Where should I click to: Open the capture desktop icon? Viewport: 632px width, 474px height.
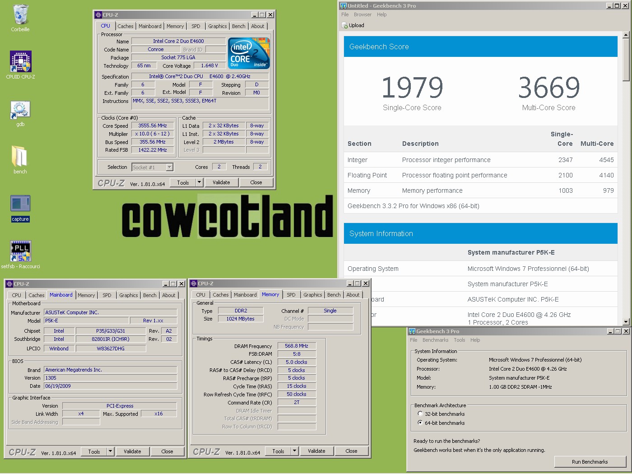[x=20, y=204]
